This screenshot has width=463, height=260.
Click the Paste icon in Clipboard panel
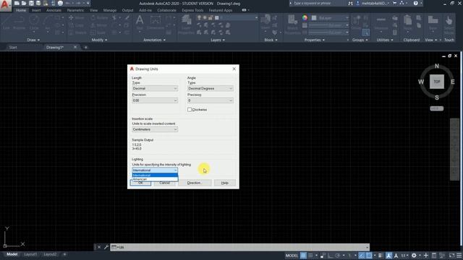pyautogui.click(x=407, y=22)
